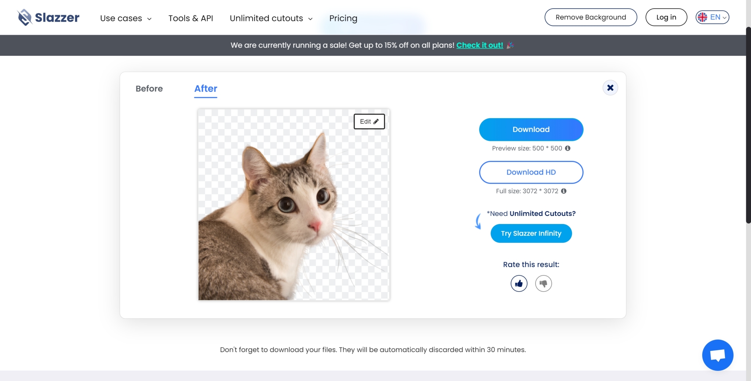This screenshot has height=381, width=751.
Task: Rate the result with thumbs up
Action: pyautogui.click(x=519, y=283)
